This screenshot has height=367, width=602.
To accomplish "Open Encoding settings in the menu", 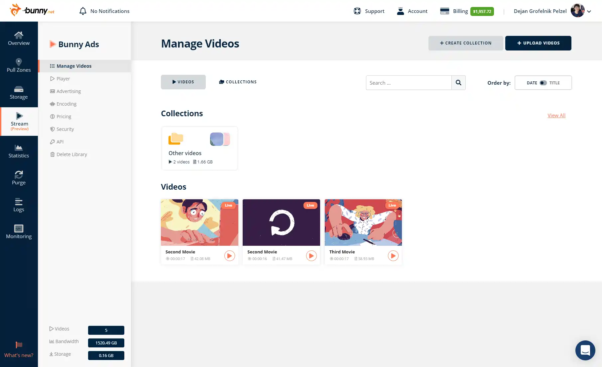I will click(x=66, y=104).
